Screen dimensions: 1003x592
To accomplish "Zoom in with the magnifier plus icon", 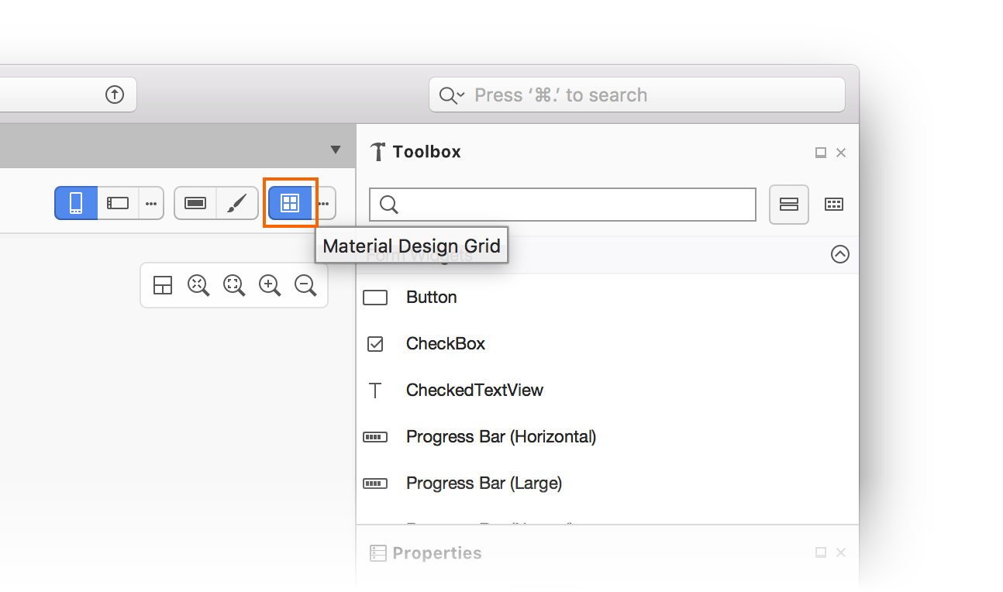I will (x=270, y=285).
